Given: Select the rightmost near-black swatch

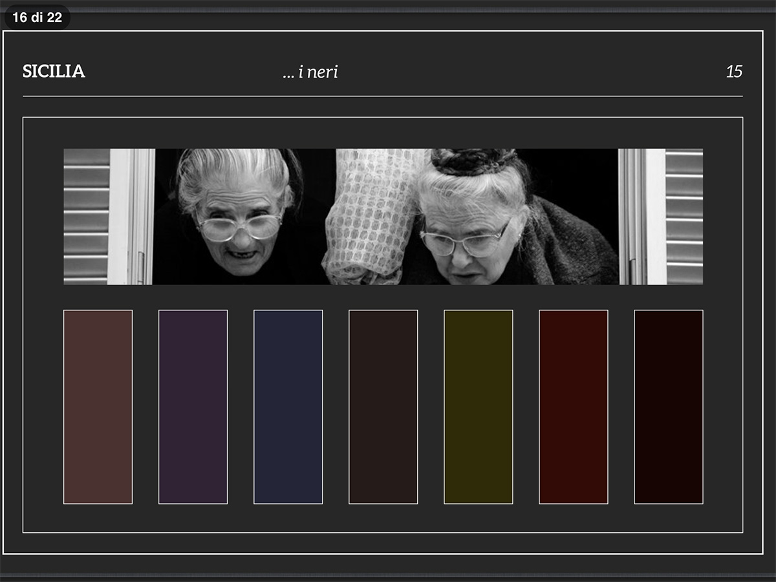Looking at the screenshot, I should click(x=668, y=407).
